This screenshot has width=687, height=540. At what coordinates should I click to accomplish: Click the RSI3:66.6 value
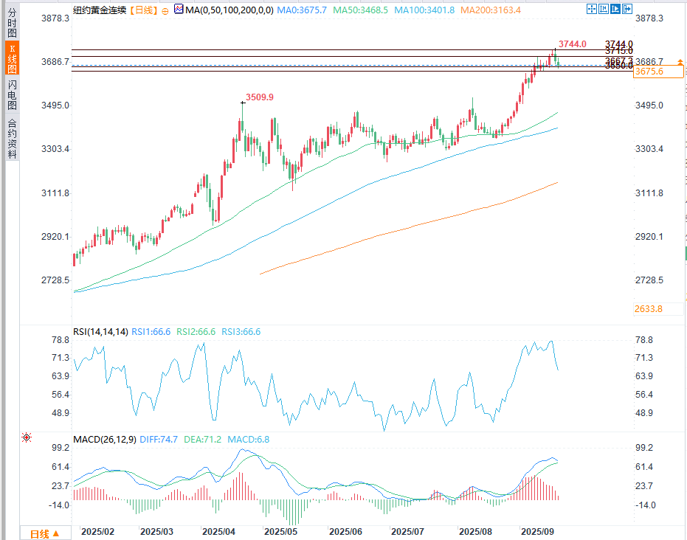click(241, 332)
